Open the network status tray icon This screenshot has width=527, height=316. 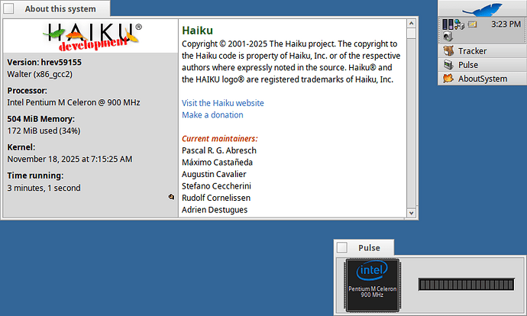pyautogui.click(x=457, y=24)
